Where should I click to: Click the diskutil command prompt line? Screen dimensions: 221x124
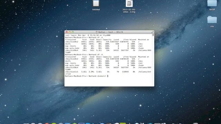[x=87, y=76]
